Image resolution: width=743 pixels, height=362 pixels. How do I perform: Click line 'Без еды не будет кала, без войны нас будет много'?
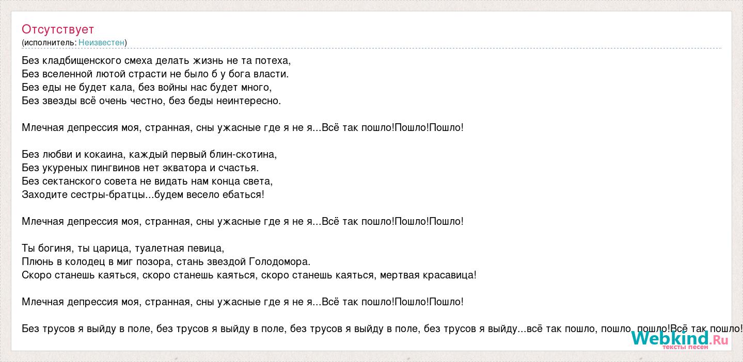coord(147,87)
